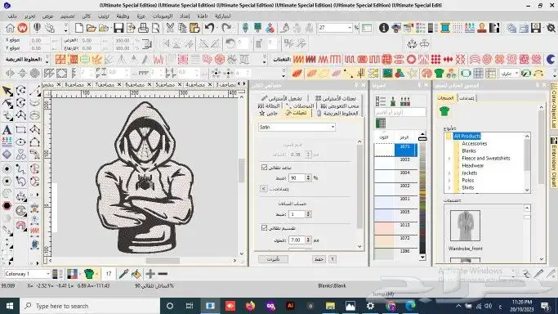Open the zoom percentage dropdown showing 27

pyautogui.click(x=350, y=28)
